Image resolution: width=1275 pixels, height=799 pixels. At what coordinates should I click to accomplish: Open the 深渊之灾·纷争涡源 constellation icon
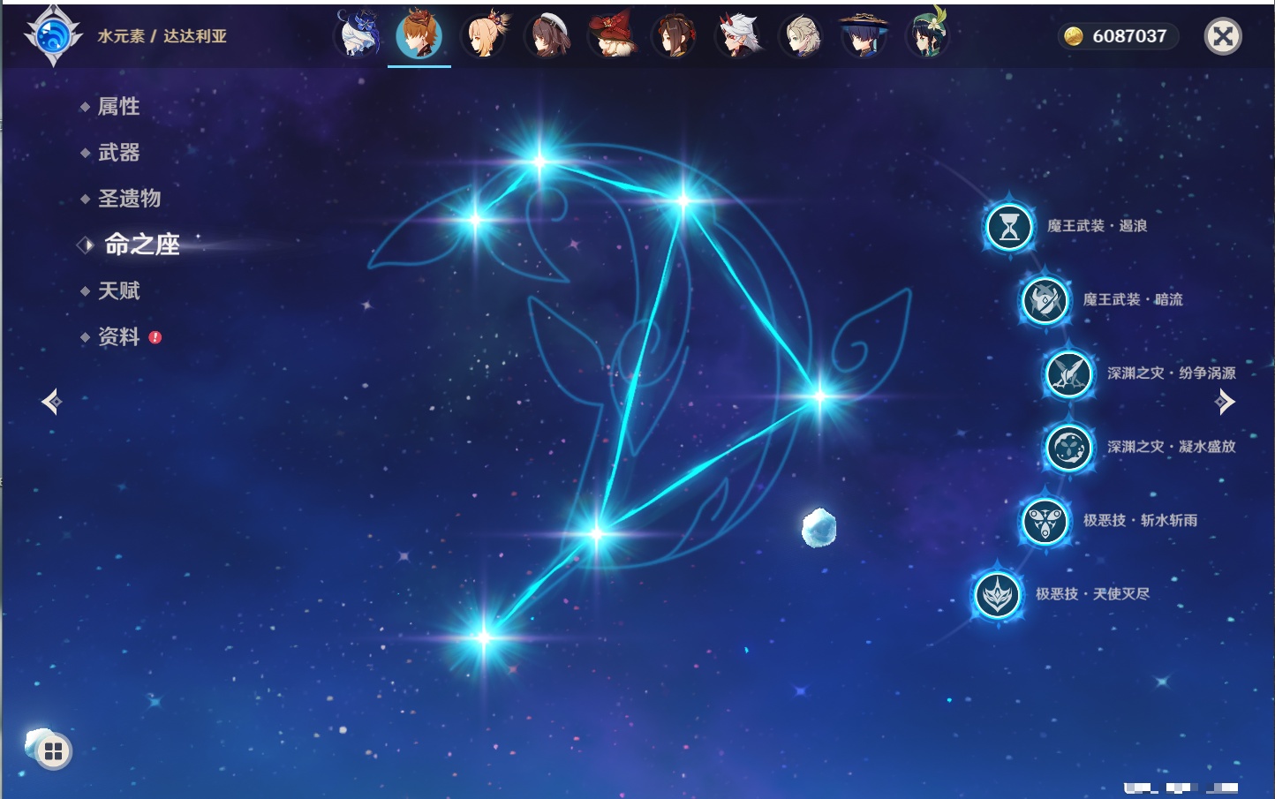point(1069,373)
